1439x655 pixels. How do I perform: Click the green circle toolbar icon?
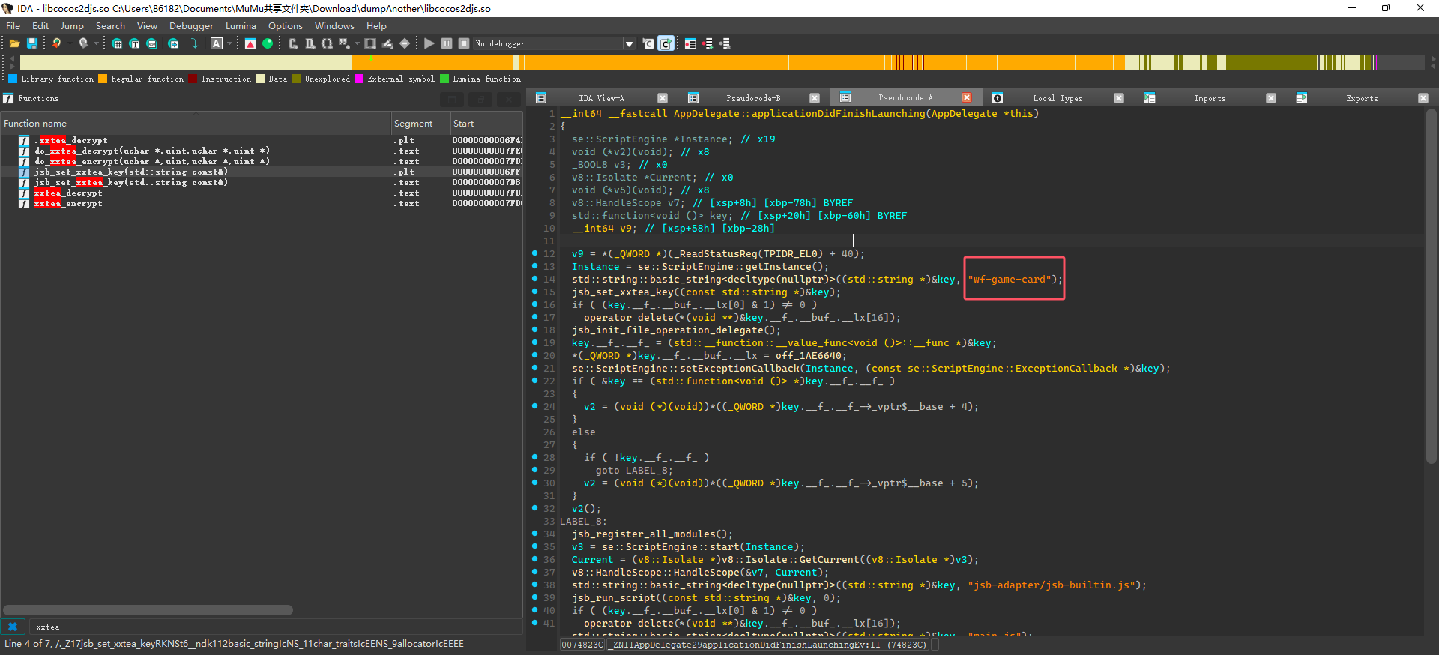(x=268, y=43)
